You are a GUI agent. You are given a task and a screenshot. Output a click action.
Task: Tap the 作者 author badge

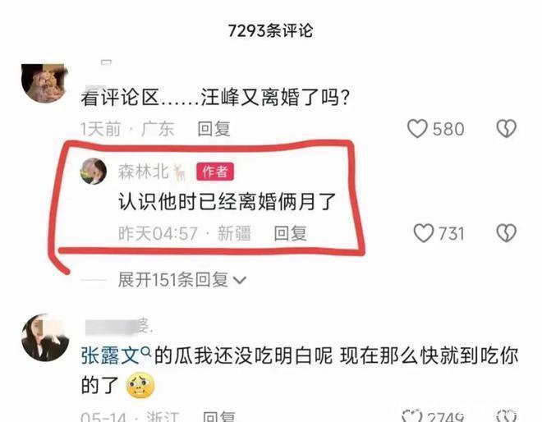pos(215,172)
